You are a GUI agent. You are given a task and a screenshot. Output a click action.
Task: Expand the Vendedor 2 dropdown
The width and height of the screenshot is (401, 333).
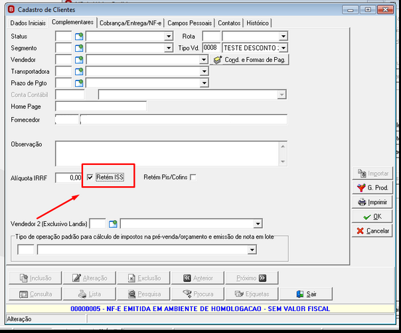(258, 224)
